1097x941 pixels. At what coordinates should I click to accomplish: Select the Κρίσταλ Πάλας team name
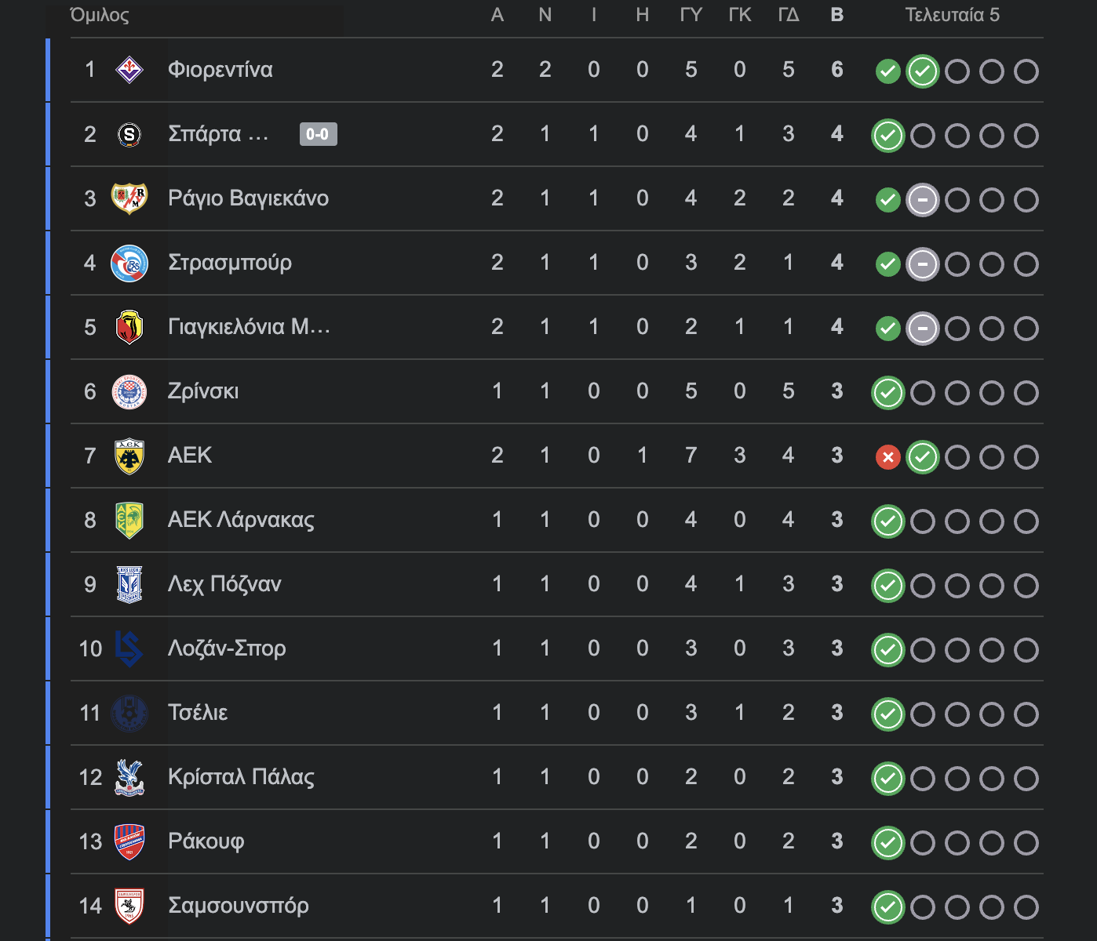click(x=241, y=777)
